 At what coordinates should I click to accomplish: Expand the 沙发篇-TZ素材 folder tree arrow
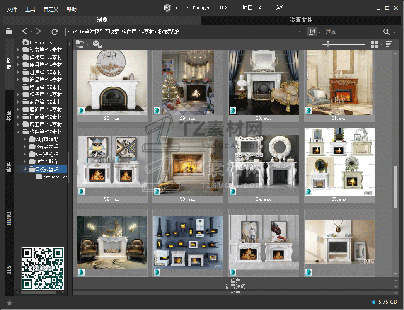[x=18, y=50]
